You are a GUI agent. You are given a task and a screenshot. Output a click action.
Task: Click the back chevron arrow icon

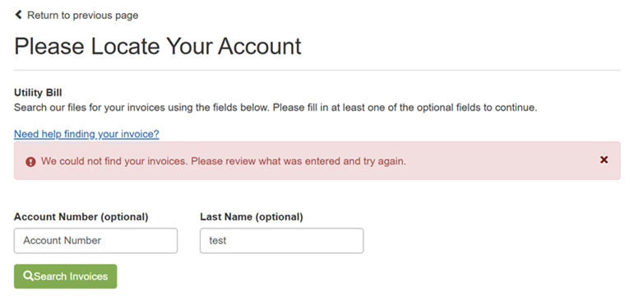pyautogui.click(x=18, y=15)
